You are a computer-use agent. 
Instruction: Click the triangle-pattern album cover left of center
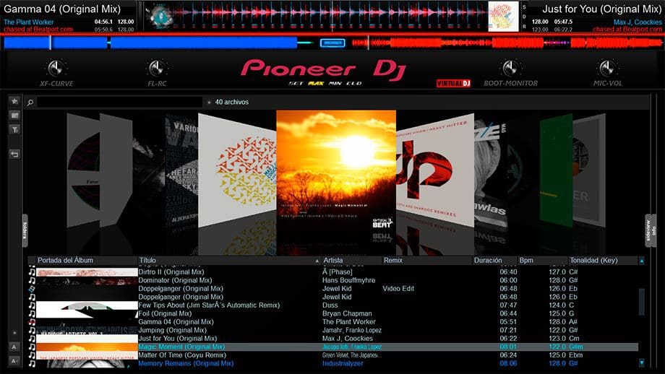tap(237, 170)
